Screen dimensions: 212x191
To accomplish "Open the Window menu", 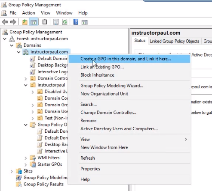I will point(64,13).
